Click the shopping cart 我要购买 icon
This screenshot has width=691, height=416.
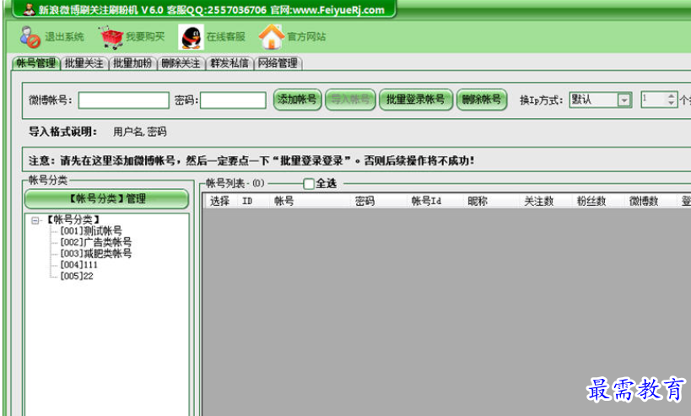[111, 37]
